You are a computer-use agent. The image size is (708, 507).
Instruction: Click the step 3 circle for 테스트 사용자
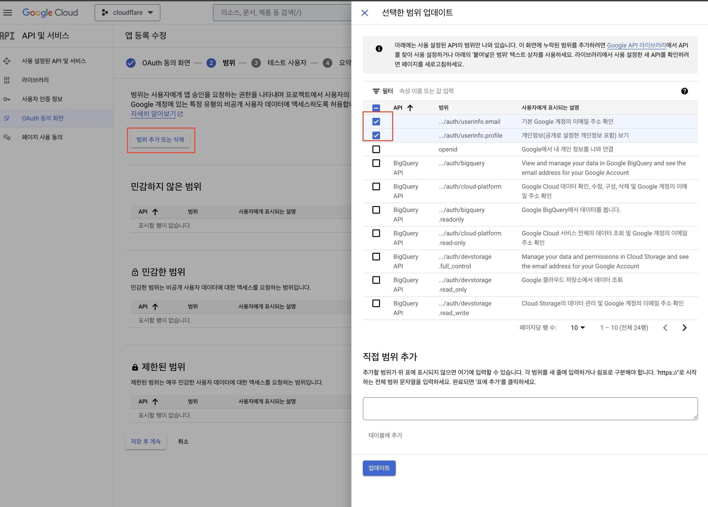[x=256, y=63]
